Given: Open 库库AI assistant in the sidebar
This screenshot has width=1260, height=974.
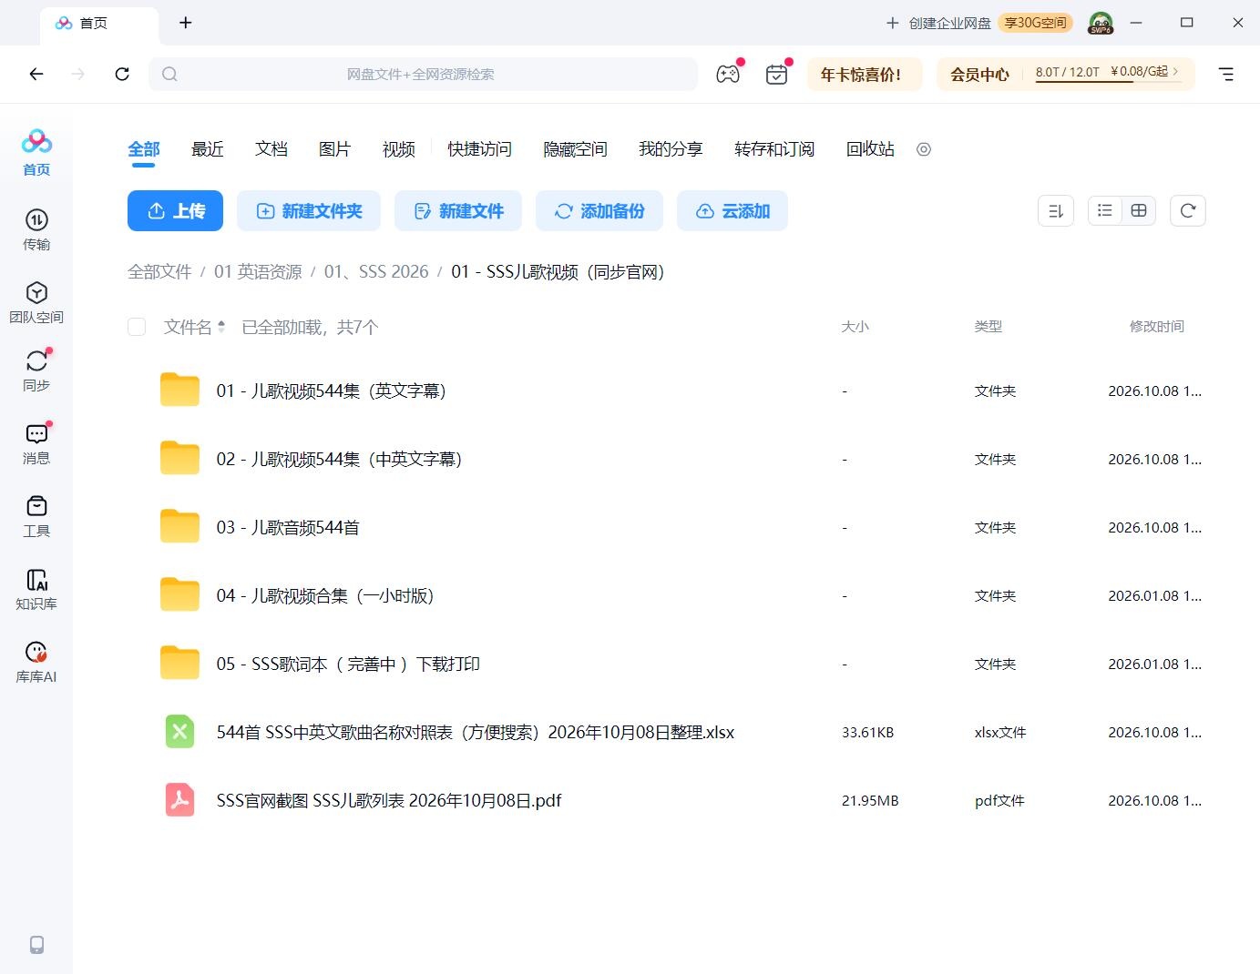Looking at the screenshot, I should pos(36,662).
